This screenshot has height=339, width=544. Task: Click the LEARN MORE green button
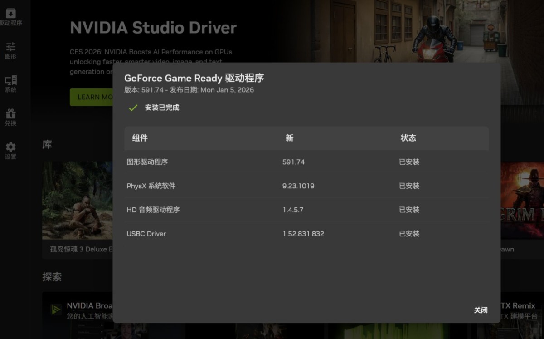(x=92, y=97)
